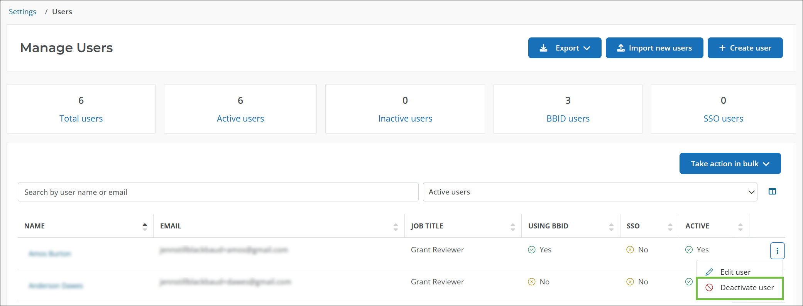Screen dimensions: 803x306
Task: Open the Export dropdown button
Action: [x=565, y=48]
